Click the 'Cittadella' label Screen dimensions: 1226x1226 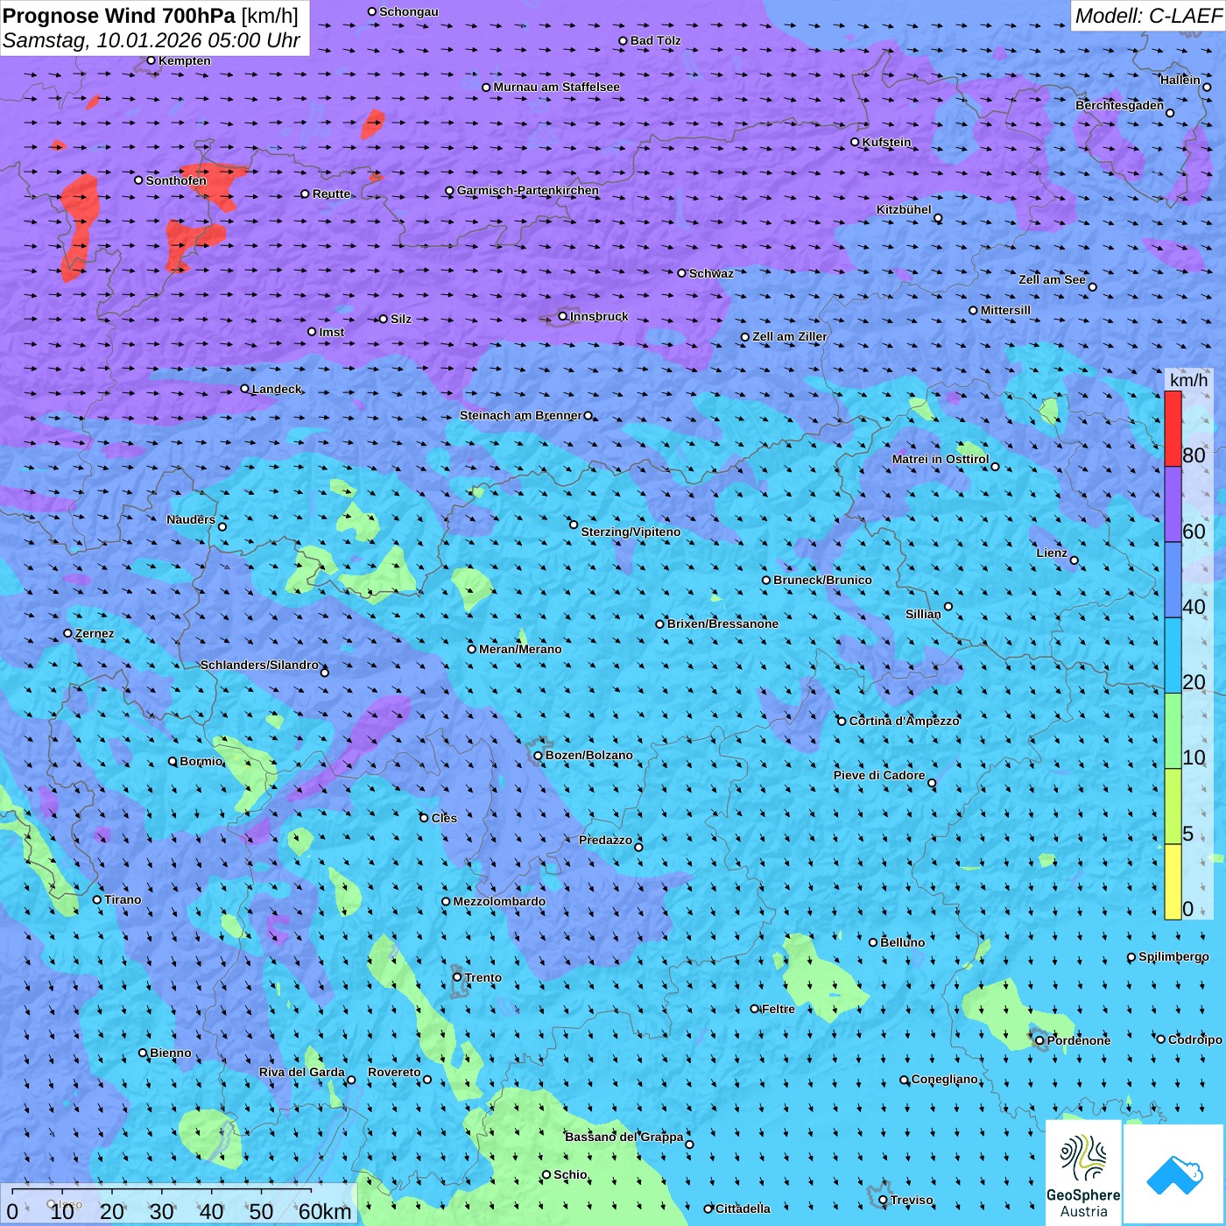743,1208
